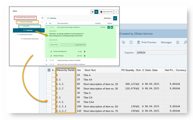
Task: Switch to hierarchy view icon
Action: pyautogui.click(x=96, y=12)
